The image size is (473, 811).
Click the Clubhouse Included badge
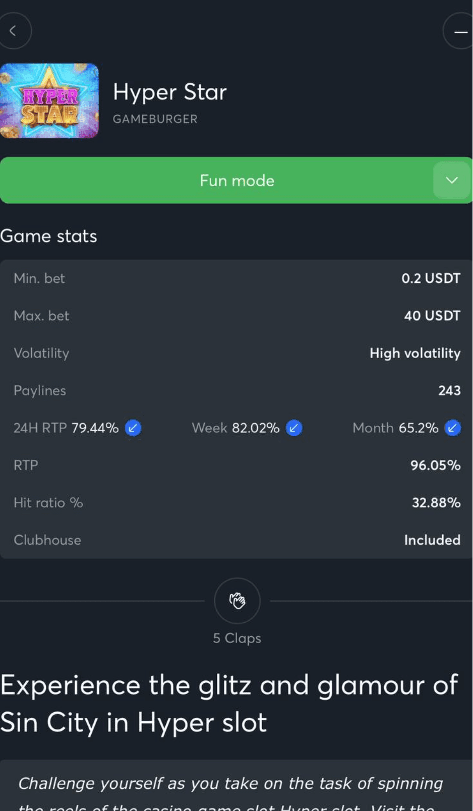pyautogui.click(x=432, y=540)
